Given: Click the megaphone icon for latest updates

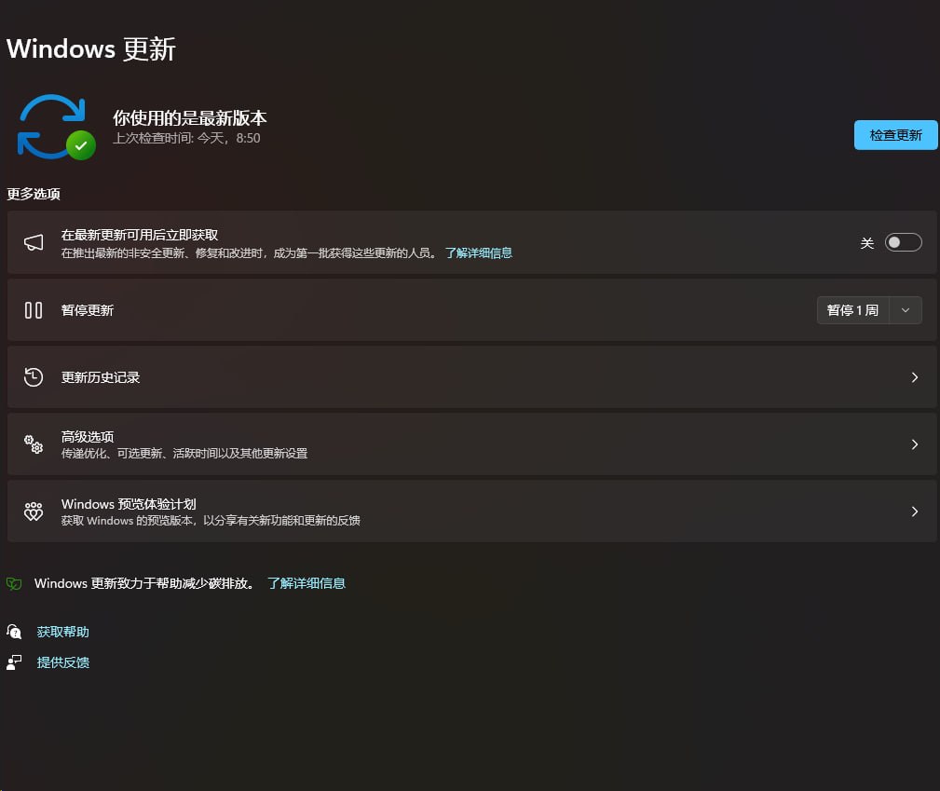Looking at the screenshot, I should tap(34, 242).
